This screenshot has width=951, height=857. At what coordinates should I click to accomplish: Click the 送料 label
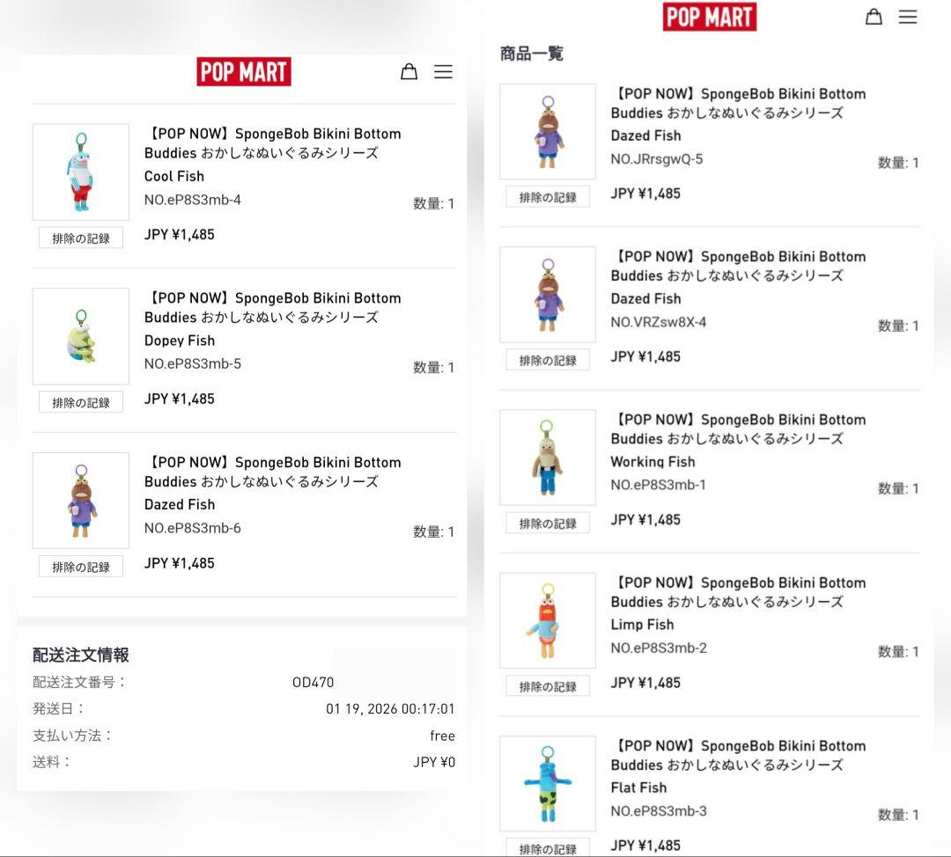[x=52, y=762]
